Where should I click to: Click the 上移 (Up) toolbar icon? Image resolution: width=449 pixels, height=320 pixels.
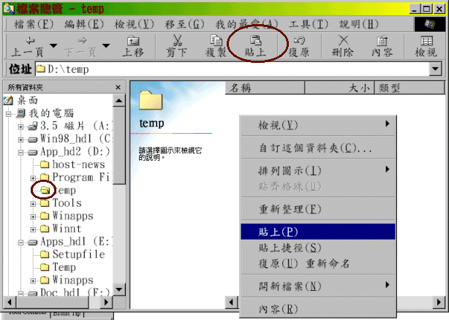[132, 41]
